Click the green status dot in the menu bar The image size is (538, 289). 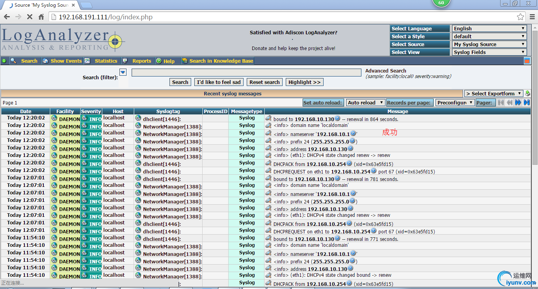(x=4, y=61)
